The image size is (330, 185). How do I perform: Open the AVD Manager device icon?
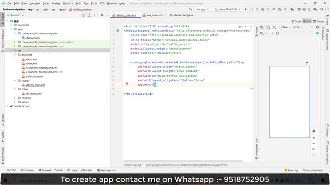[x=309, y=9]
